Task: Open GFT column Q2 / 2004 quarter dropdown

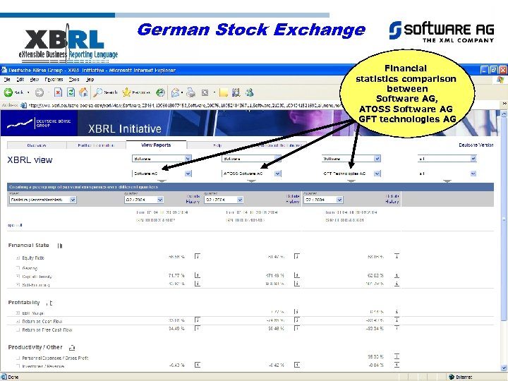Action: 323,200
